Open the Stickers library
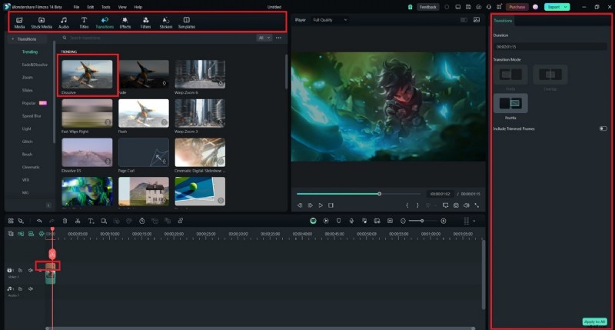 pyautogui.click(x=166, y=22)
